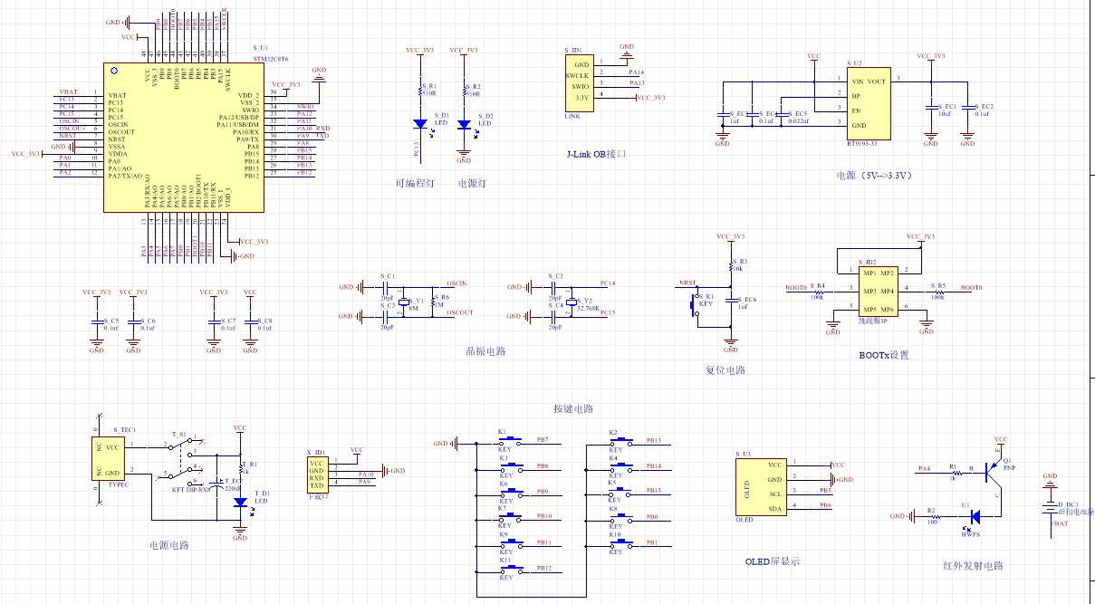The image size is (1095, 604).
Task: Click the T_EC 220uF capacitor
Action: [218, 484]
